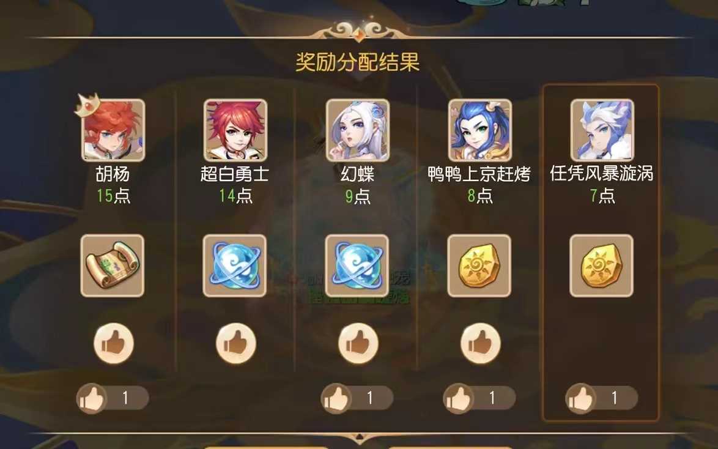Select the 奖励分配结果 title
Viewport: 718px width, 449px height.
[358, 62]
